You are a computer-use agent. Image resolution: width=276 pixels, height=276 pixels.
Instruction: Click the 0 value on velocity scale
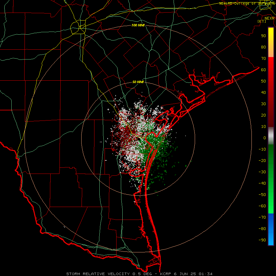coord(265,138)
